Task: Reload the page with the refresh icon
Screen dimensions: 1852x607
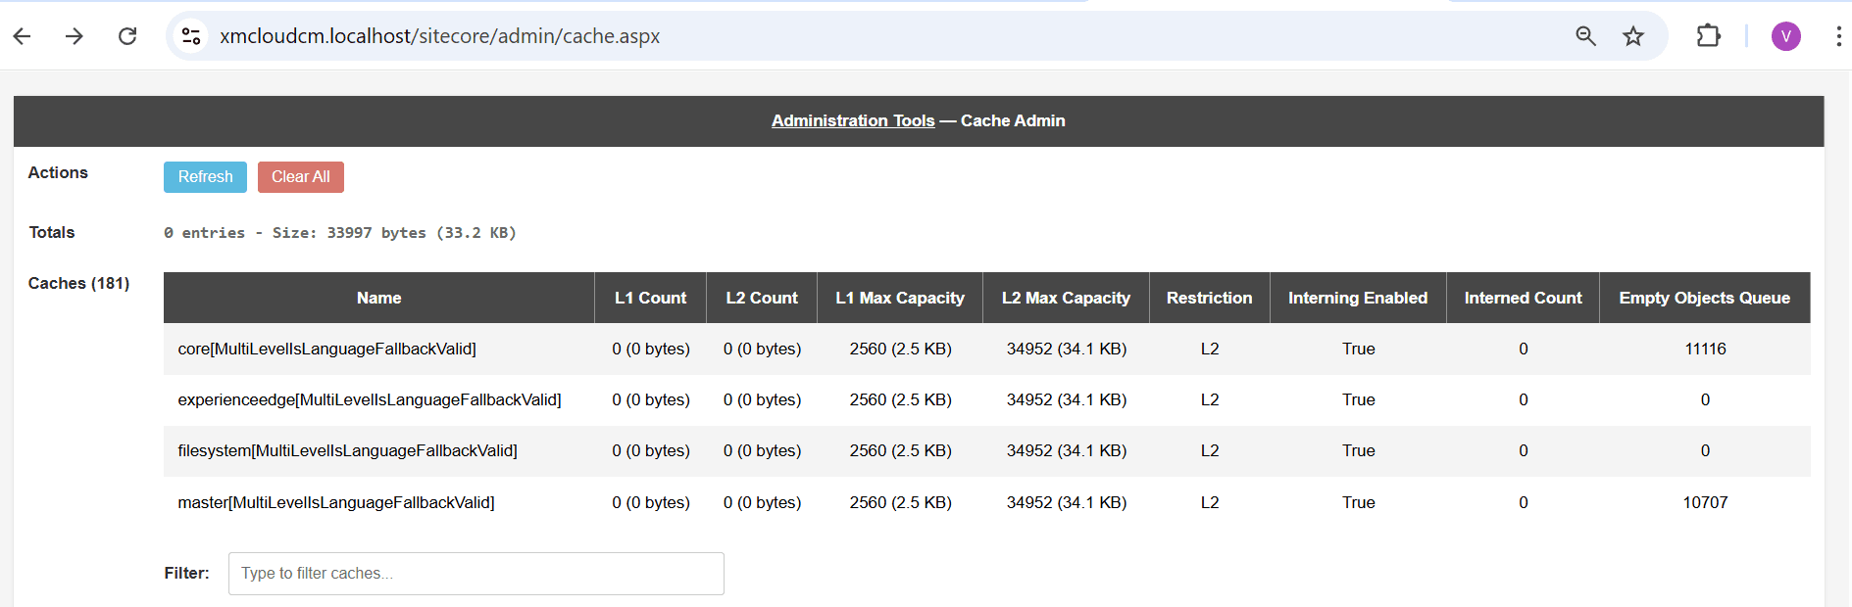Action: click(127, 36)
